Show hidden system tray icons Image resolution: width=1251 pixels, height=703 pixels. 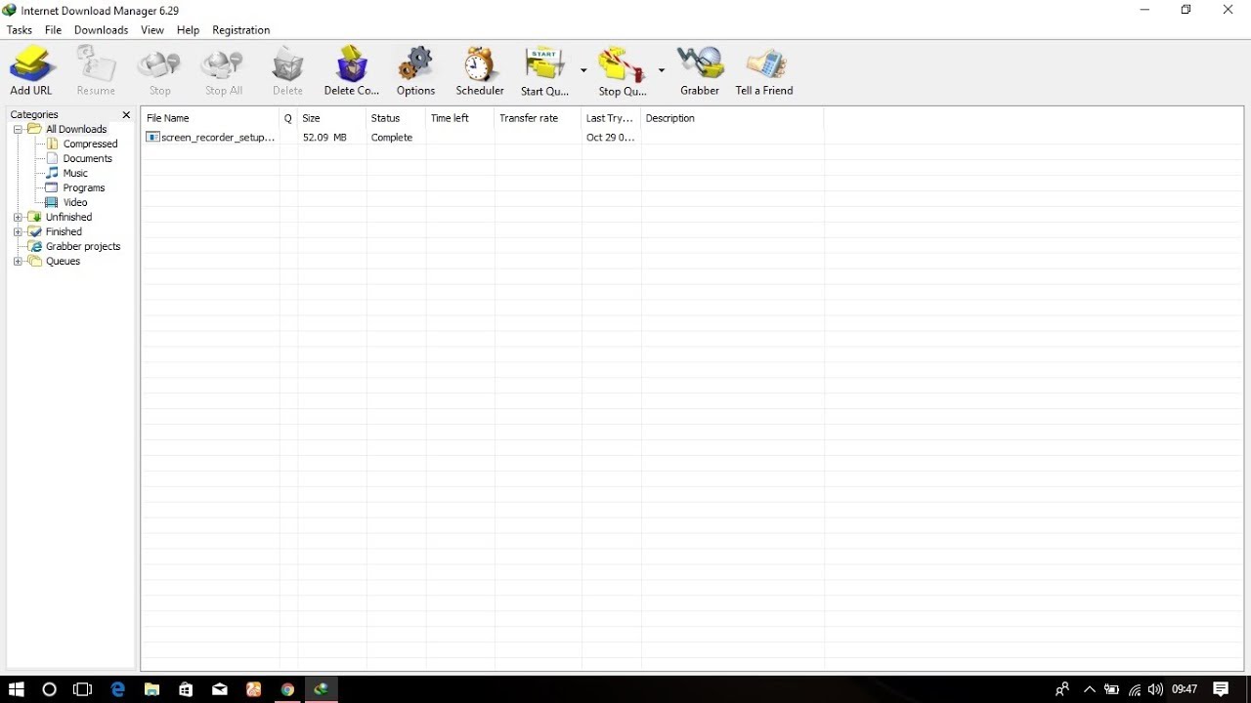pos(1090,689)
